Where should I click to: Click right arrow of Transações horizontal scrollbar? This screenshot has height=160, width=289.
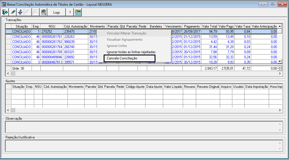280,73
